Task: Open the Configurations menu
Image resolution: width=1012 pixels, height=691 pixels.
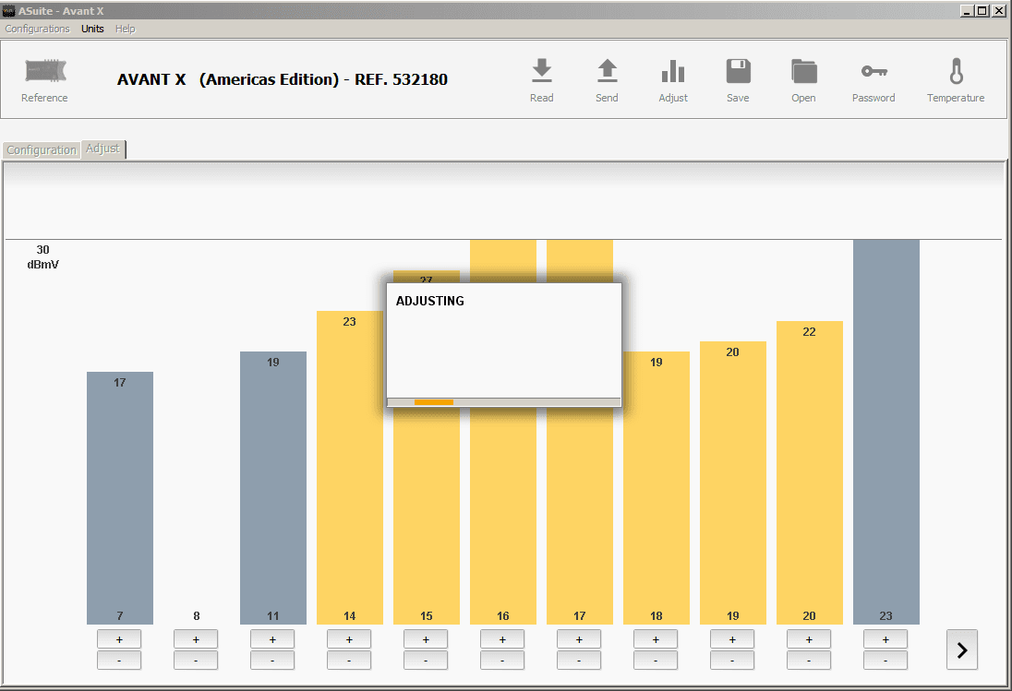Action: tap(37, 29)
